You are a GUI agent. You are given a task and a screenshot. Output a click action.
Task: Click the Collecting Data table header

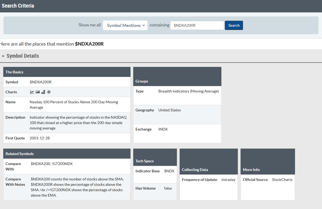pyautogui.click(x=209, y=162)
